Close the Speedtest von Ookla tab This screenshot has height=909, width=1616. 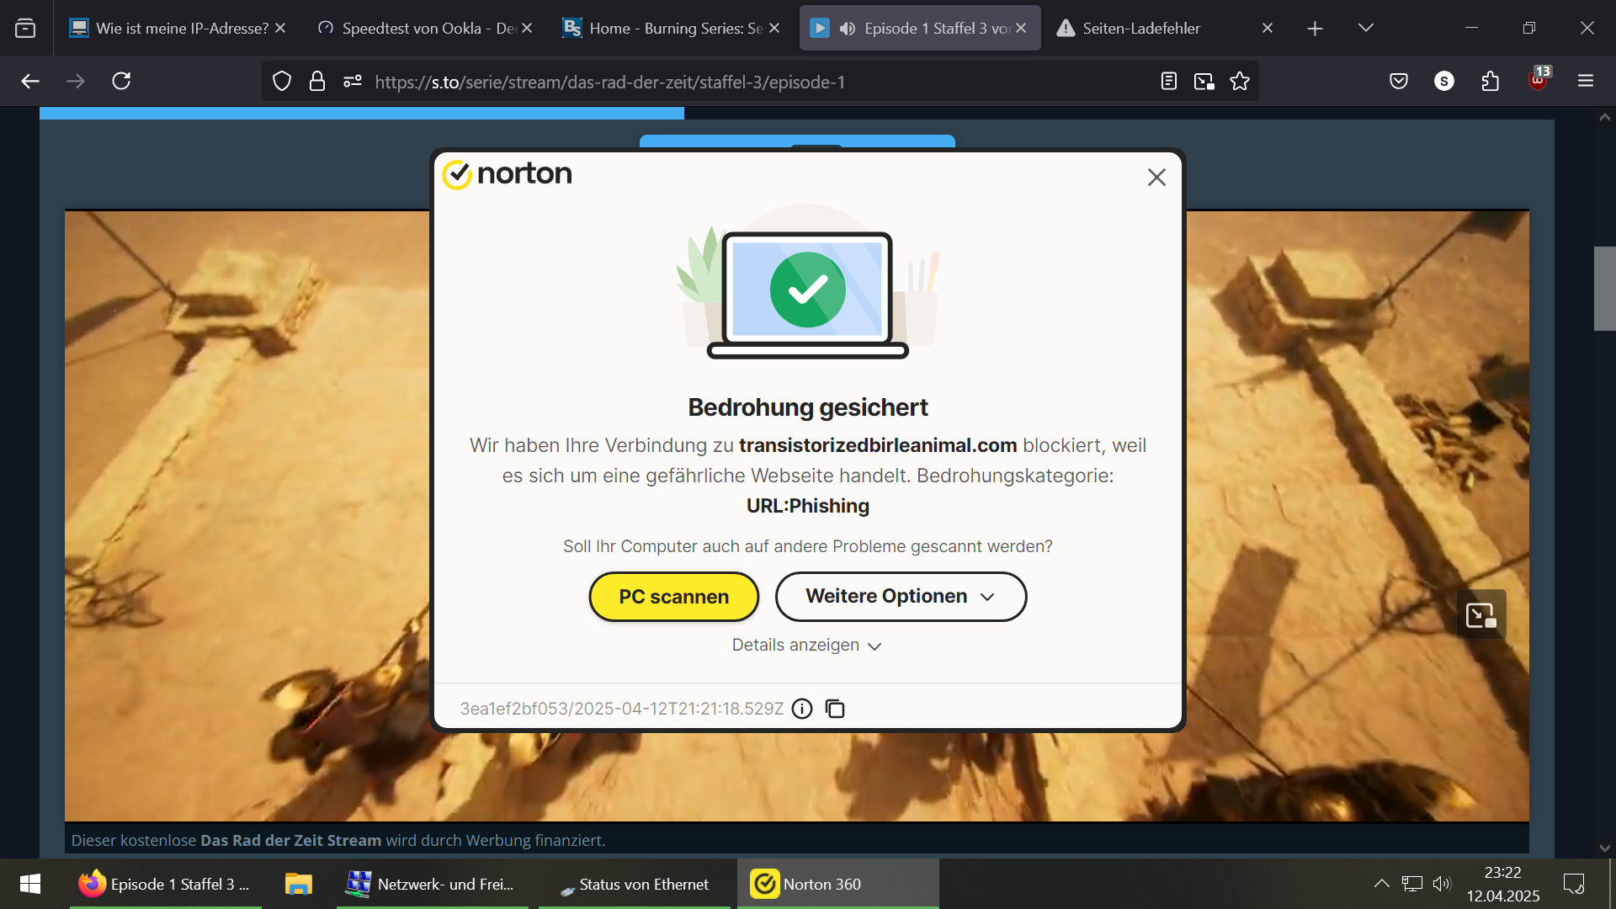pyautogui.click(x=527, y=29)
